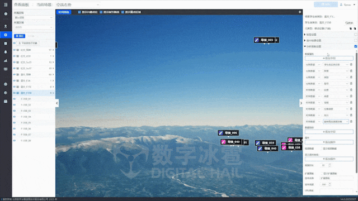Select the highlighted blue gear icon in the sidebar
Screen dimensions: 358x201
(x=6, y=35)
